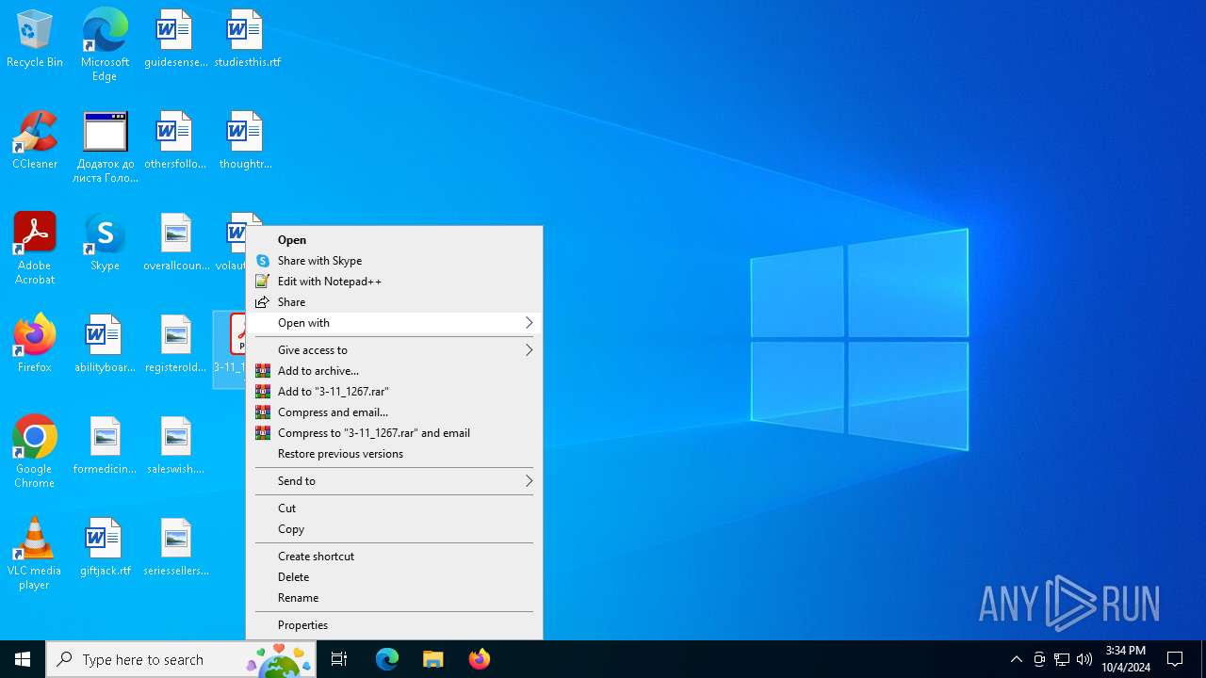1206x678 pixels.
Task: Select the VLC media player shortcut
Action: (x=35, y=554)
